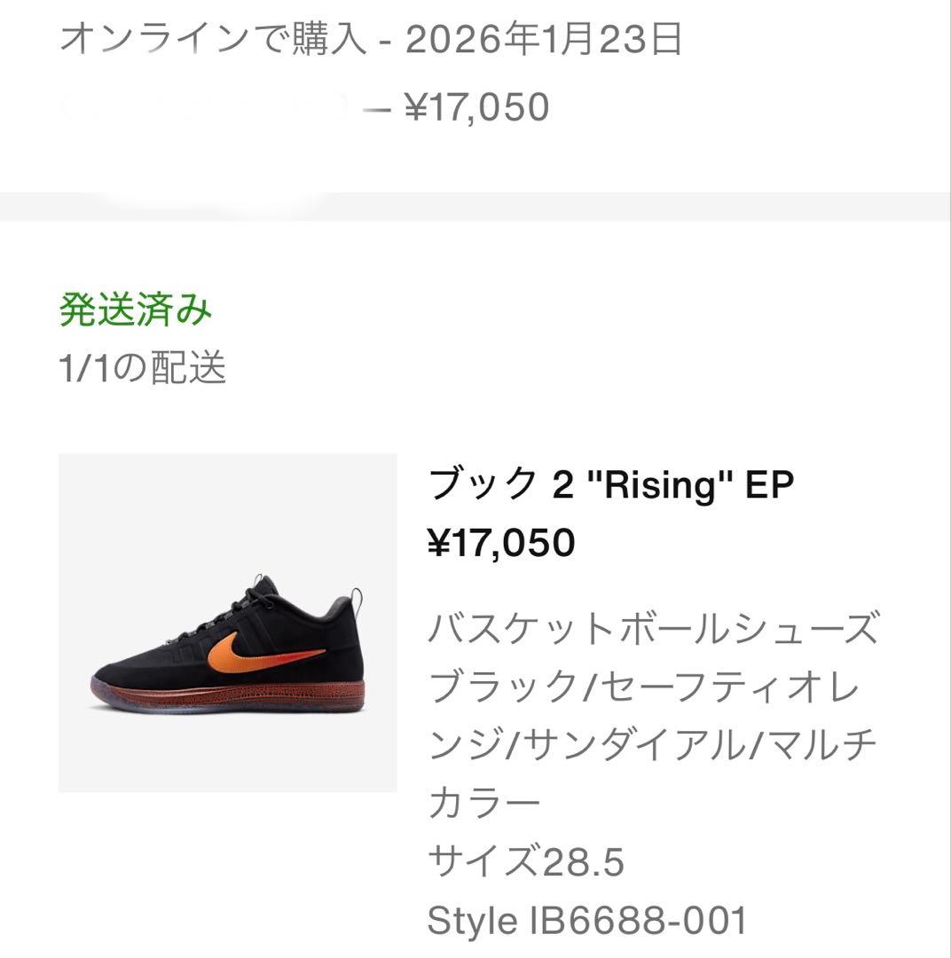Click the blurred order number

click(204, 107)
